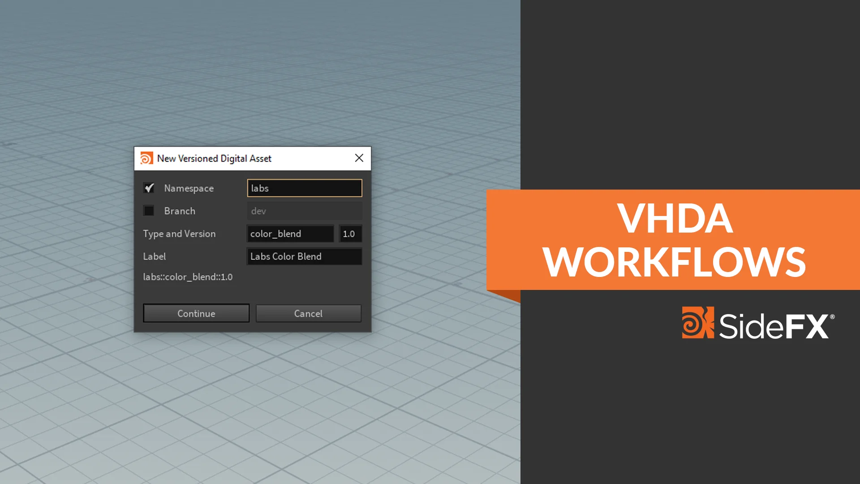Screen dimensions: 860x484
Task: Uncheck the Namespace checkbox
Action: coord(149,188)
